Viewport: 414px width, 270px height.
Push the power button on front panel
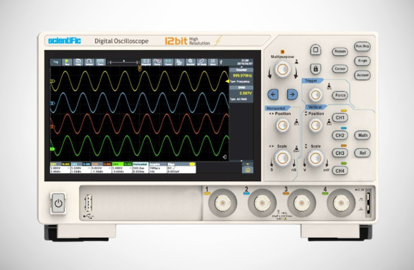click(58, 204)
